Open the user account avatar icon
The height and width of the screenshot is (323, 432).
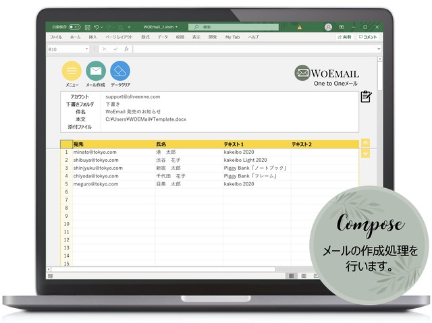[x=328, y=27]
